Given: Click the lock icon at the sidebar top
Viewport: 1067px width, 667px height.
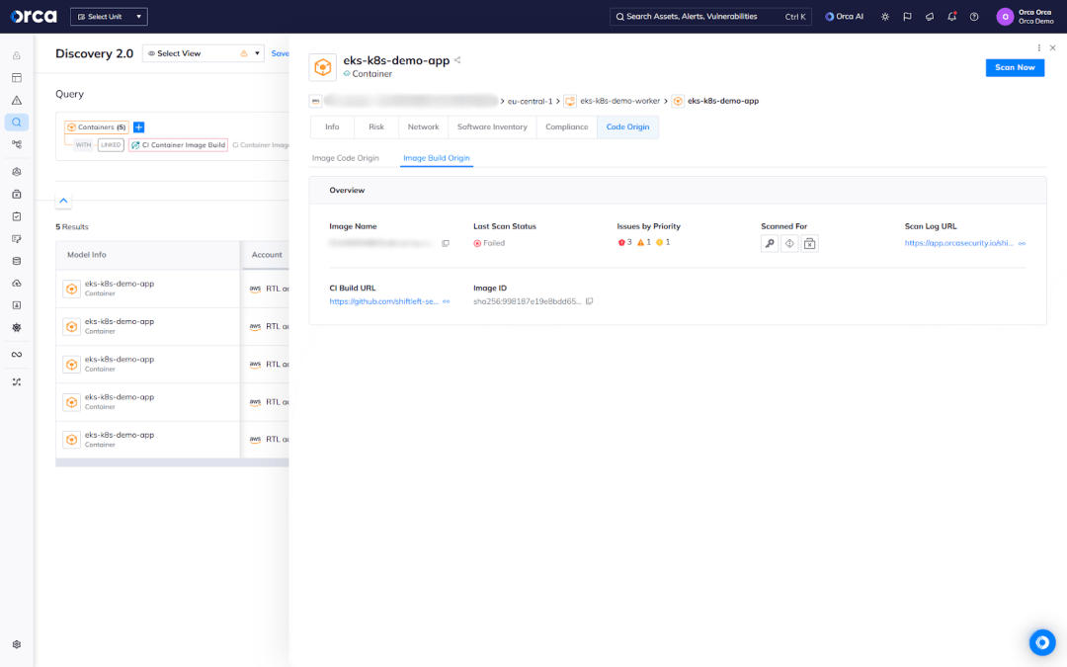Looking at the screenshot, I should [17, 55].
